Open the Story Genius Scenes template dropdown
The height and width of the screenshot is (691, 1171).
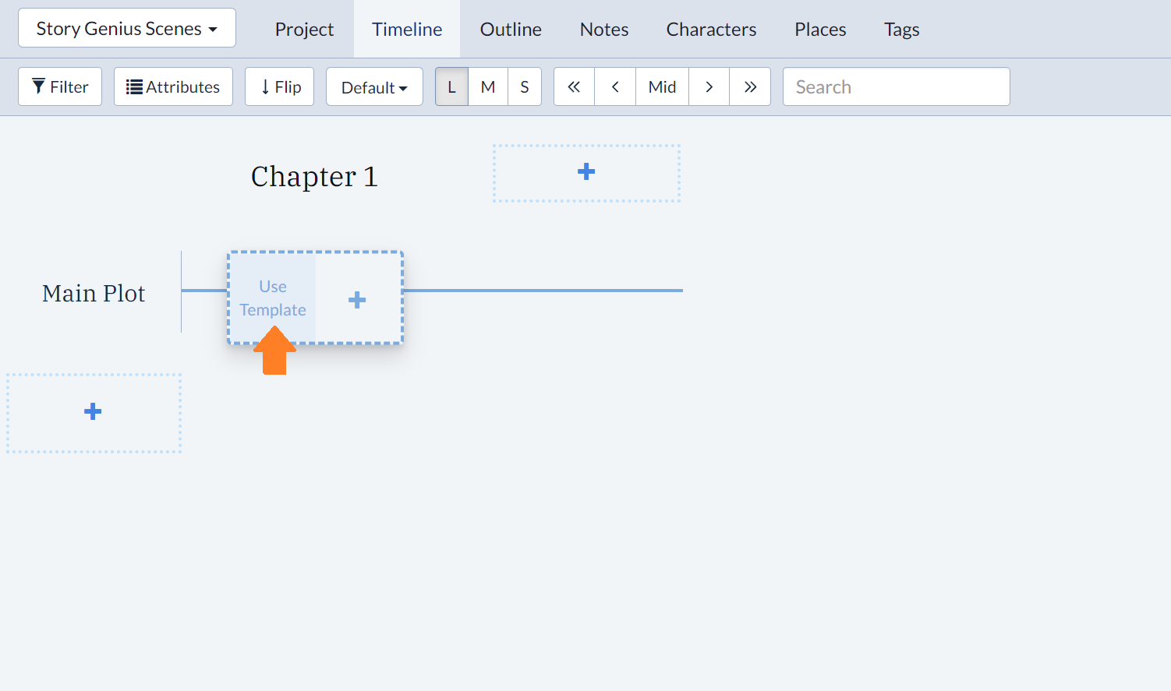pos(126,27)
